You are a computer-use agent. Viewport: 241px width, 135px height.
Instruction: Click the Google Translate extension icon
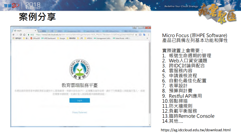tap(144, 35)
